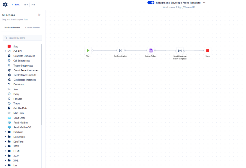
Task: Open the ExtractToken node
Action: click(x=151, y=50)
